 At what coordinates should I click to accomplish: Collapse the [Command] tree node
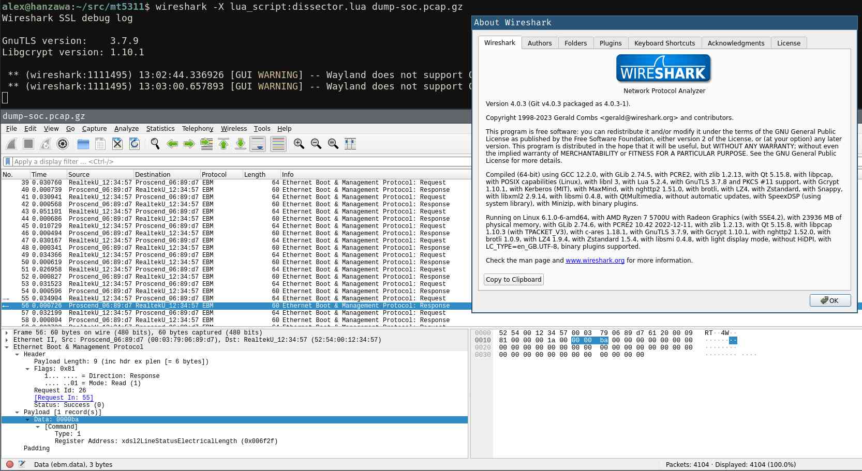[38, 427]
